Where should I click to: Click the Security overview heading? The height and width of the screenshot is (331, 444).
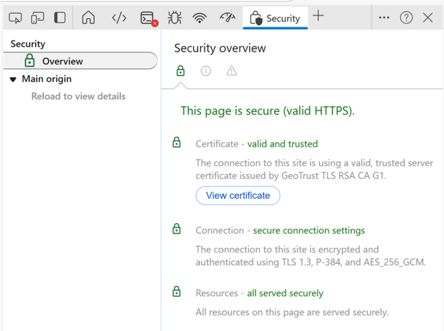point(220,49)
